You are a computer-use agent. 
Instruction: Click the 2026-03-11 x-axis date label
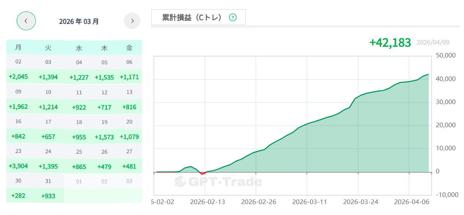[x=309, y=202]
